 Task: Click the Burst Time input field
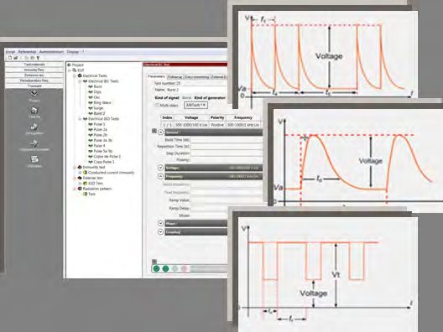coord(227,140)
